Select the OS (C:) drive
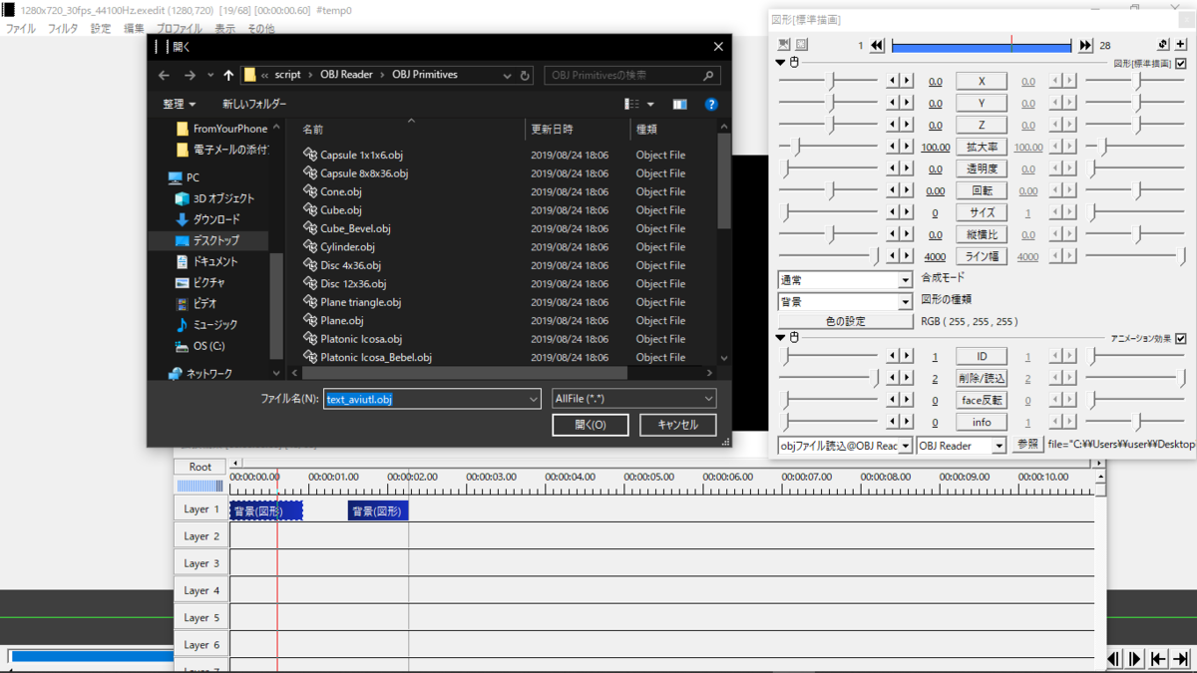The width and height of the screenshot is (1197, 673). [x=199, y=346]
